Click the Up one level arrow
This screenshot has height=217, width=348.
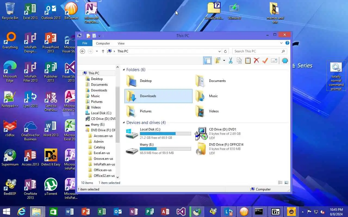click(103, 51)
